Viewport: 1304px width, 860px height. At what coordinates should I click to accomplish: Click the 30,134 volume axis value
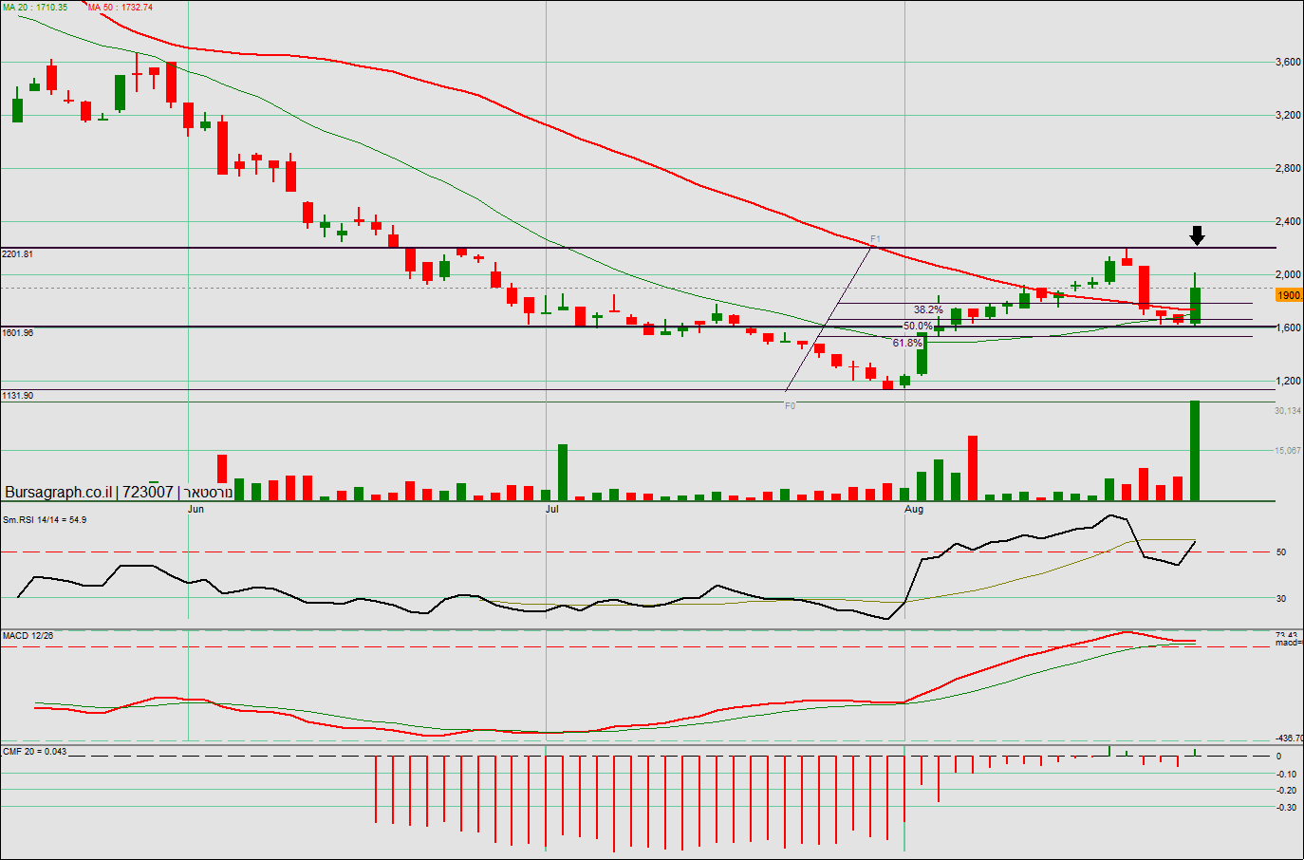click(1288, 411)
